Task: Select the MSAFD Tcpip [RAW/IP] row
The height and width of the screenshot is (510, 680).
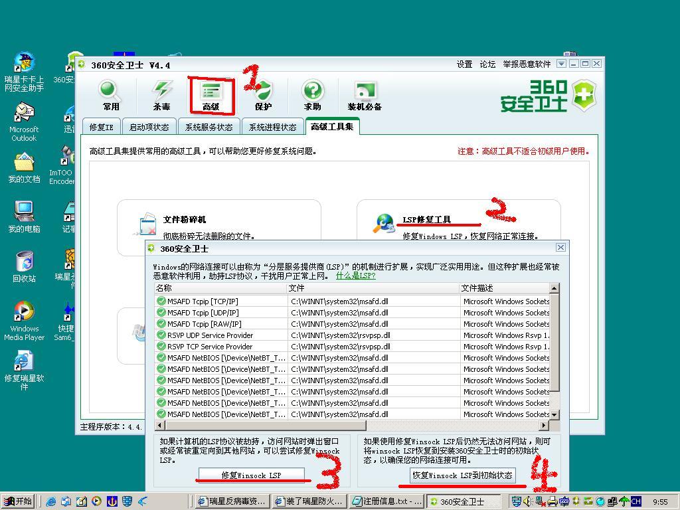Action: (352, 323)
